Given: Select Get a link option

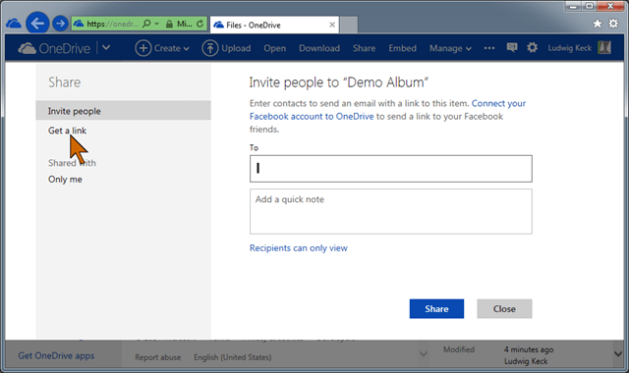Looking at the screenshot, I should click(68, 131).
